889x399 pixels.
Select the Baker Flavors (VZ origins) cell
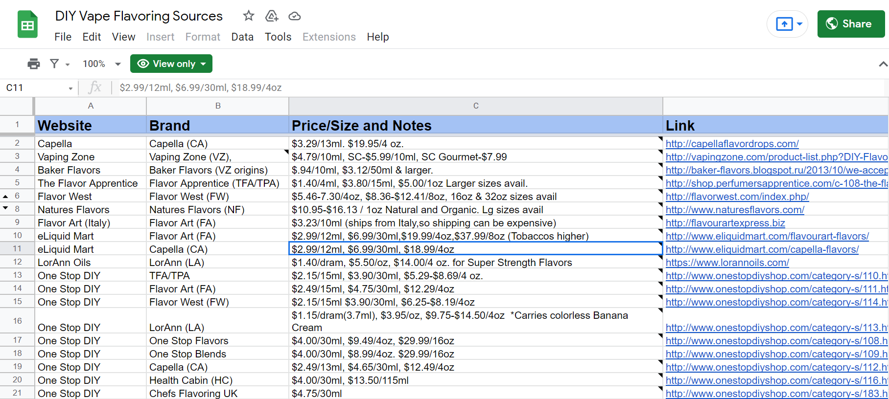[218, 170]
